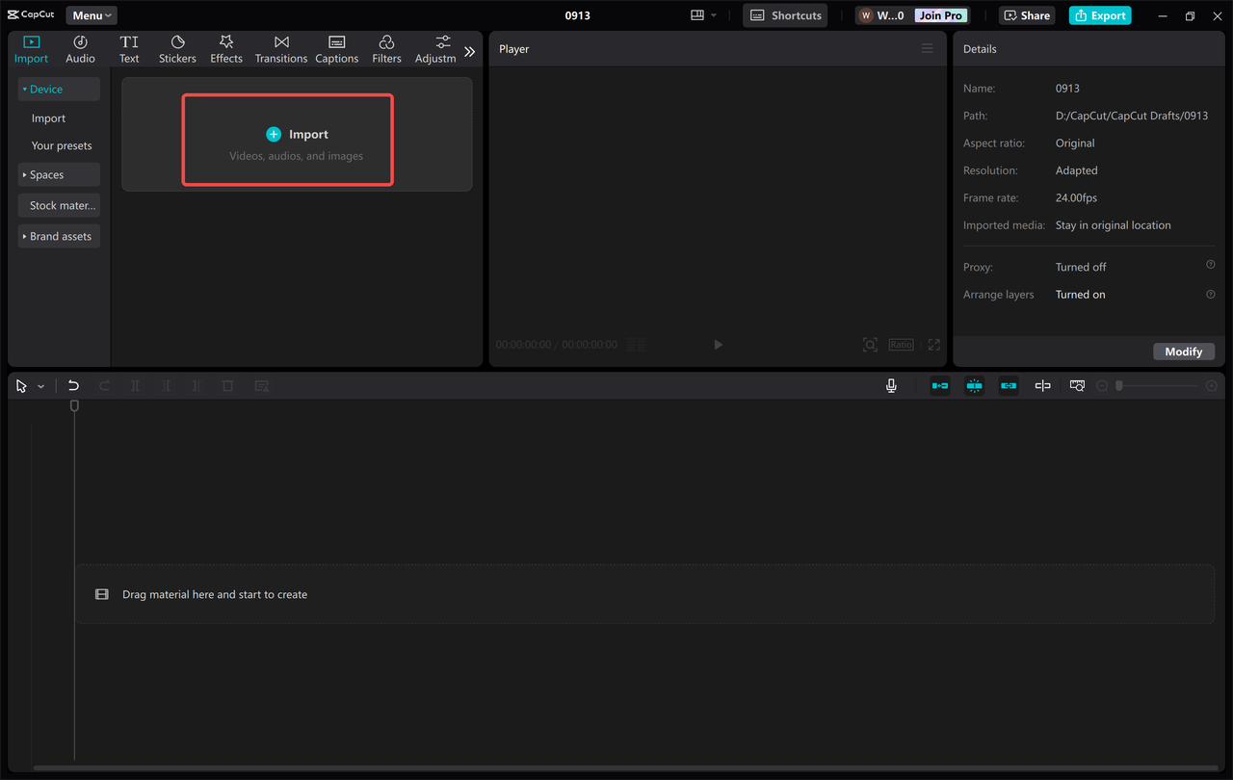Click the Export button

(1099, 14)
